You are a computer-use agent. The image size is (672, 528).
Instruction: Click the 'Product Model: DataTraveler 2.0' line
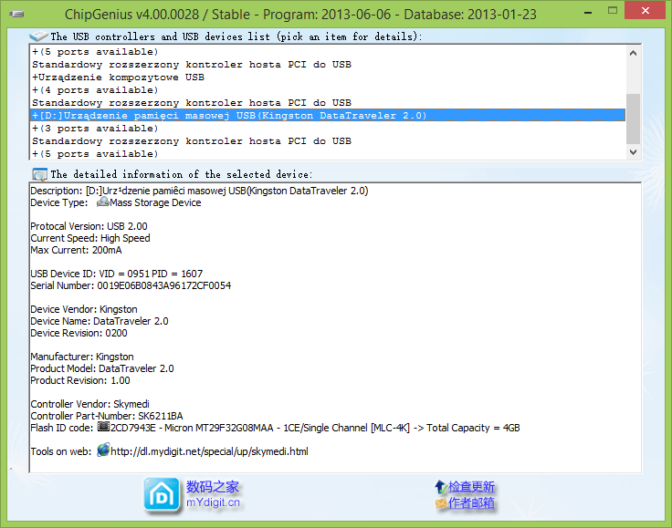click(102, 368)
